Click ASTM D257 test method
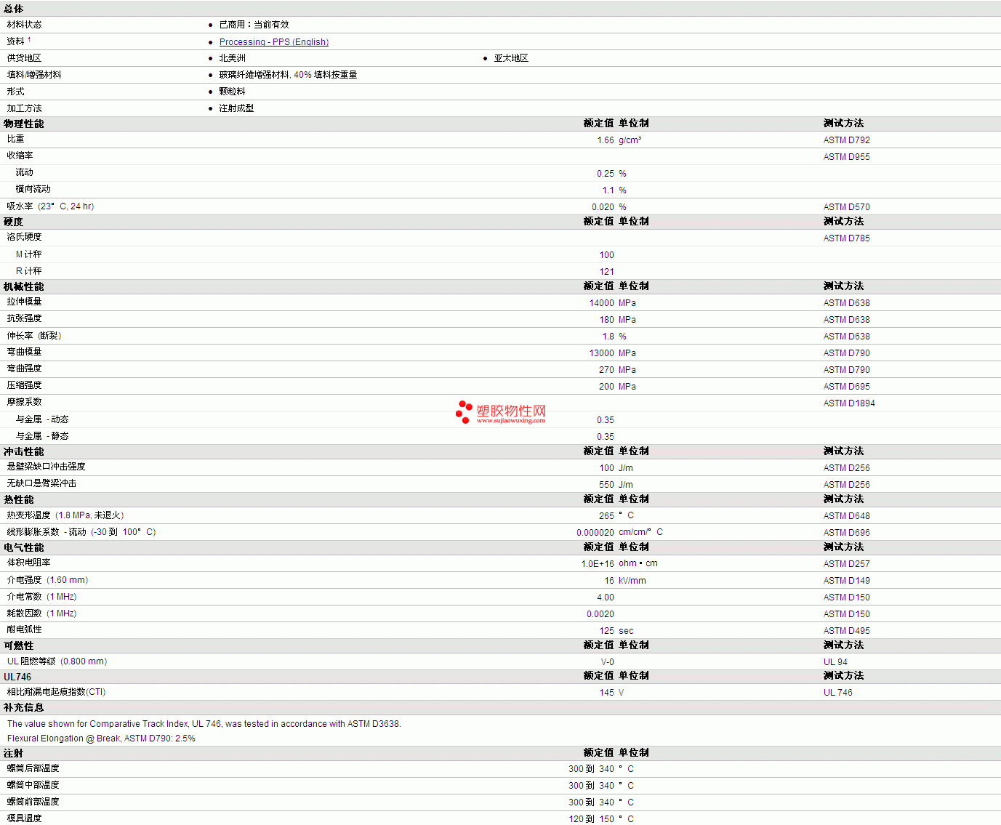The image size is (1001, 825). pyautogui.click(x=846, y=564)
